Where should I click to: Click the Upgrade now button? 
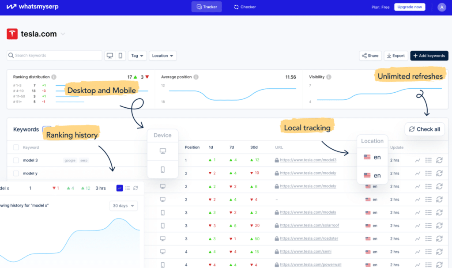coord(409,7)
